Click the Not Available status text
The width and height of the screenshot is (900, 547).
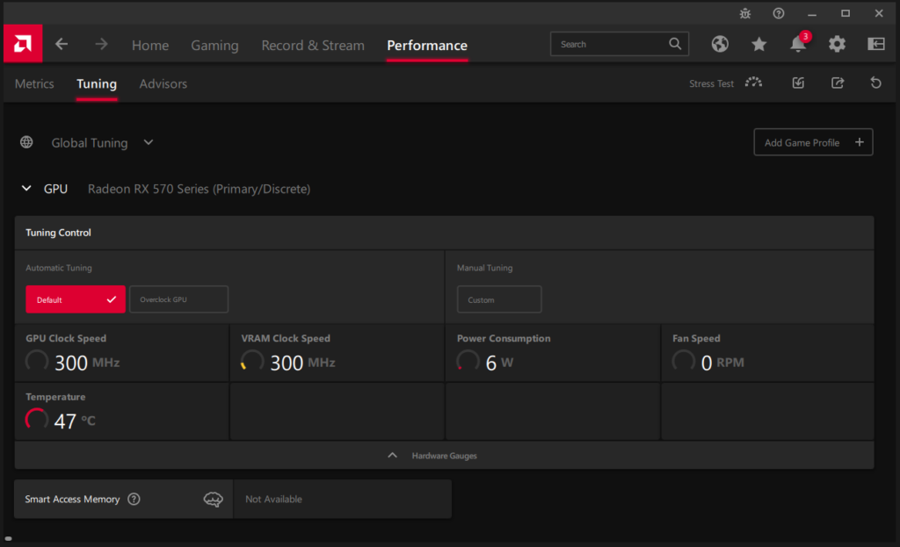(273, 499)
